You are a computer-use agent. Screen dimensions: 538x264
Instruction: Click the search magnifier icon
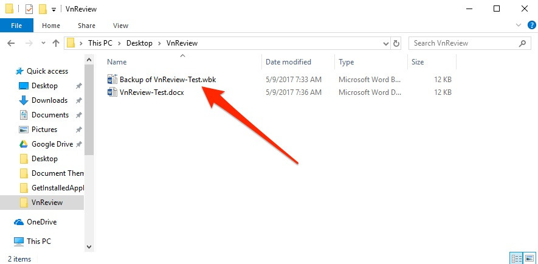click(x=522, y=43)
